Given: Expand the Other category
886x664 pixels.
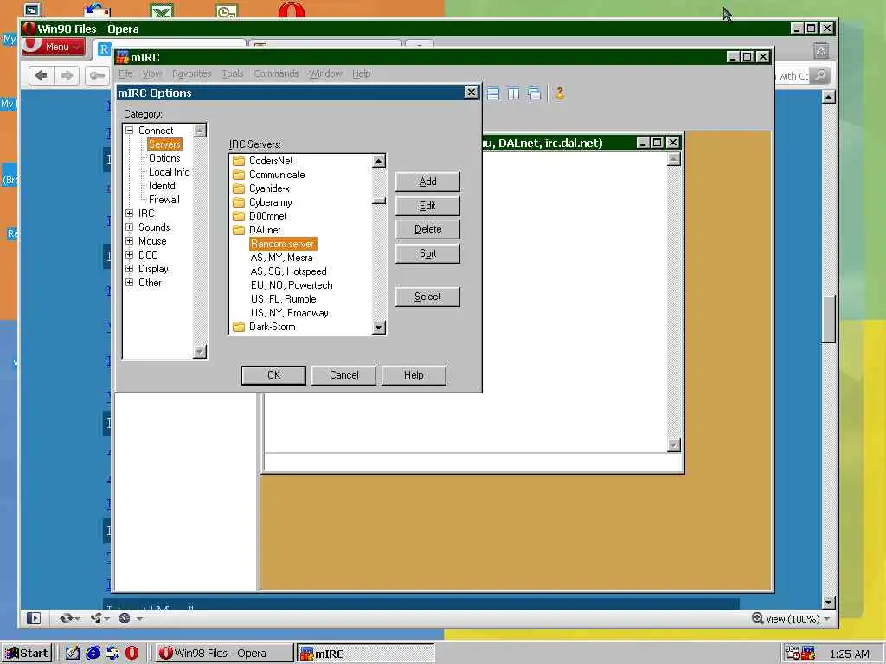Looking at the screenshot, I should [x=130, y=283].
